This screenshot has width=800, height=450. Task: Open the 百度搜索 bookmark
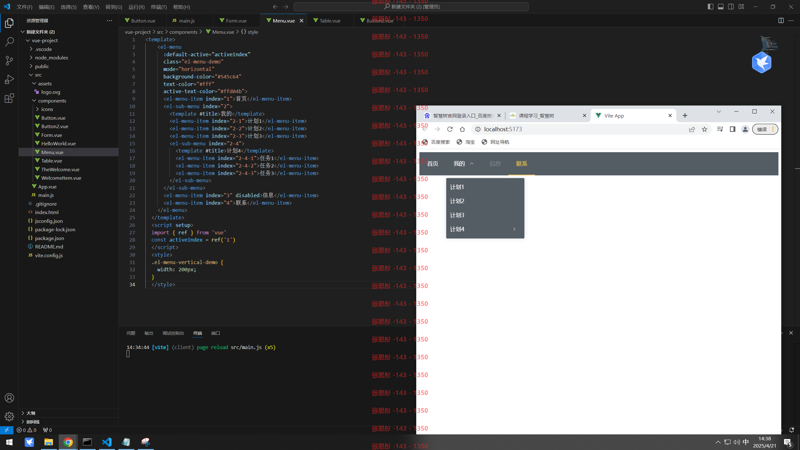point(436,142)
